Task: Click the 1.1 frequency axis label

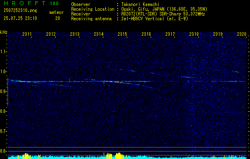Action: pos(3,52)
